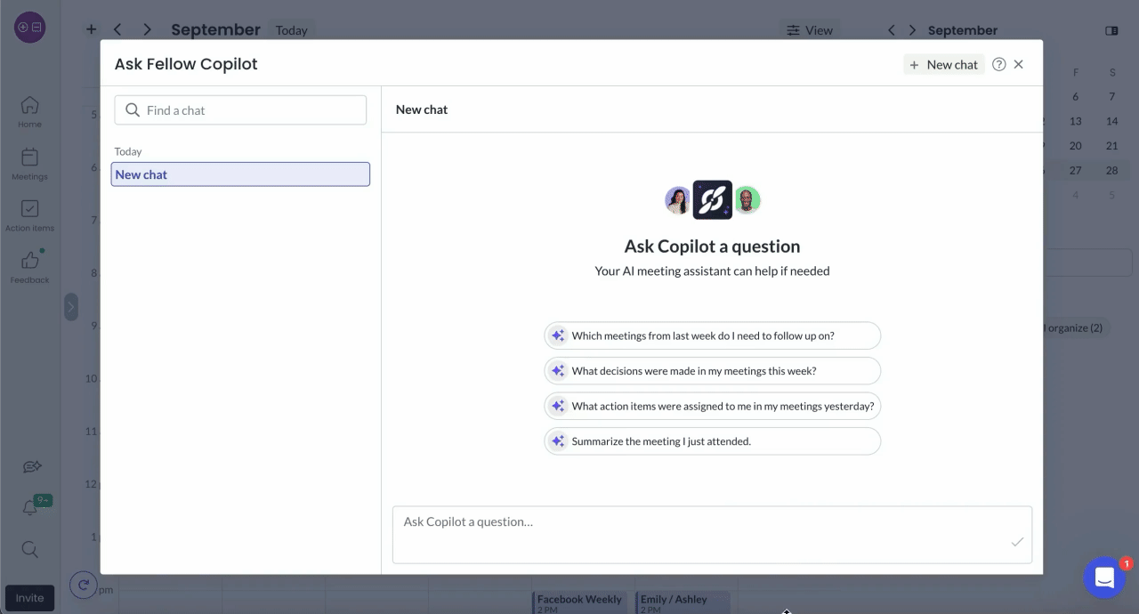Click the Invite button

click(x=29, y=598)
